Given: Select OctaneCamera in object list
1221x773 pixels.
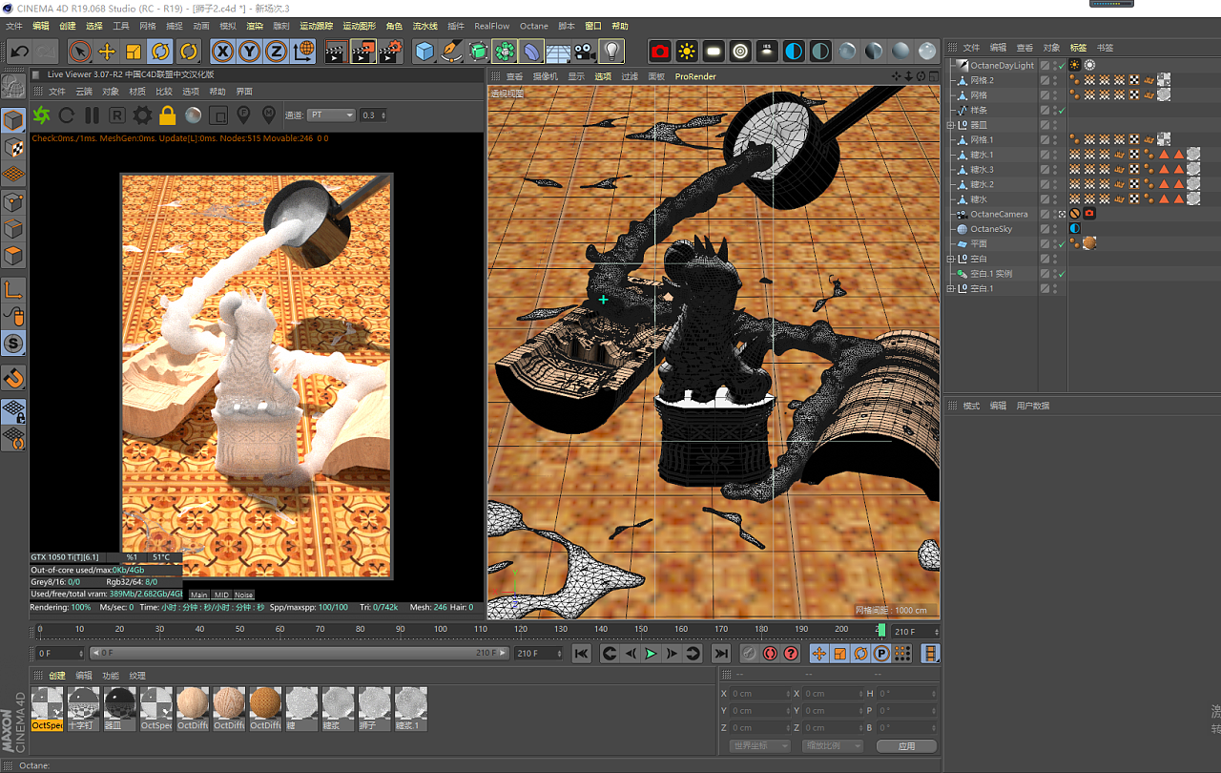Looking at the screenshot, I should (999, 214).
